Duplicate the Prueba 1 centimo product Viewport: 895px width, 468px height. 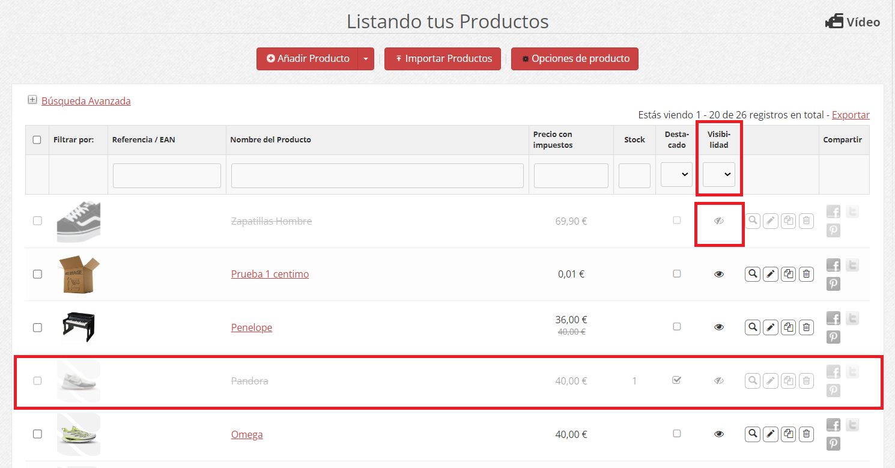click(788, 274)
